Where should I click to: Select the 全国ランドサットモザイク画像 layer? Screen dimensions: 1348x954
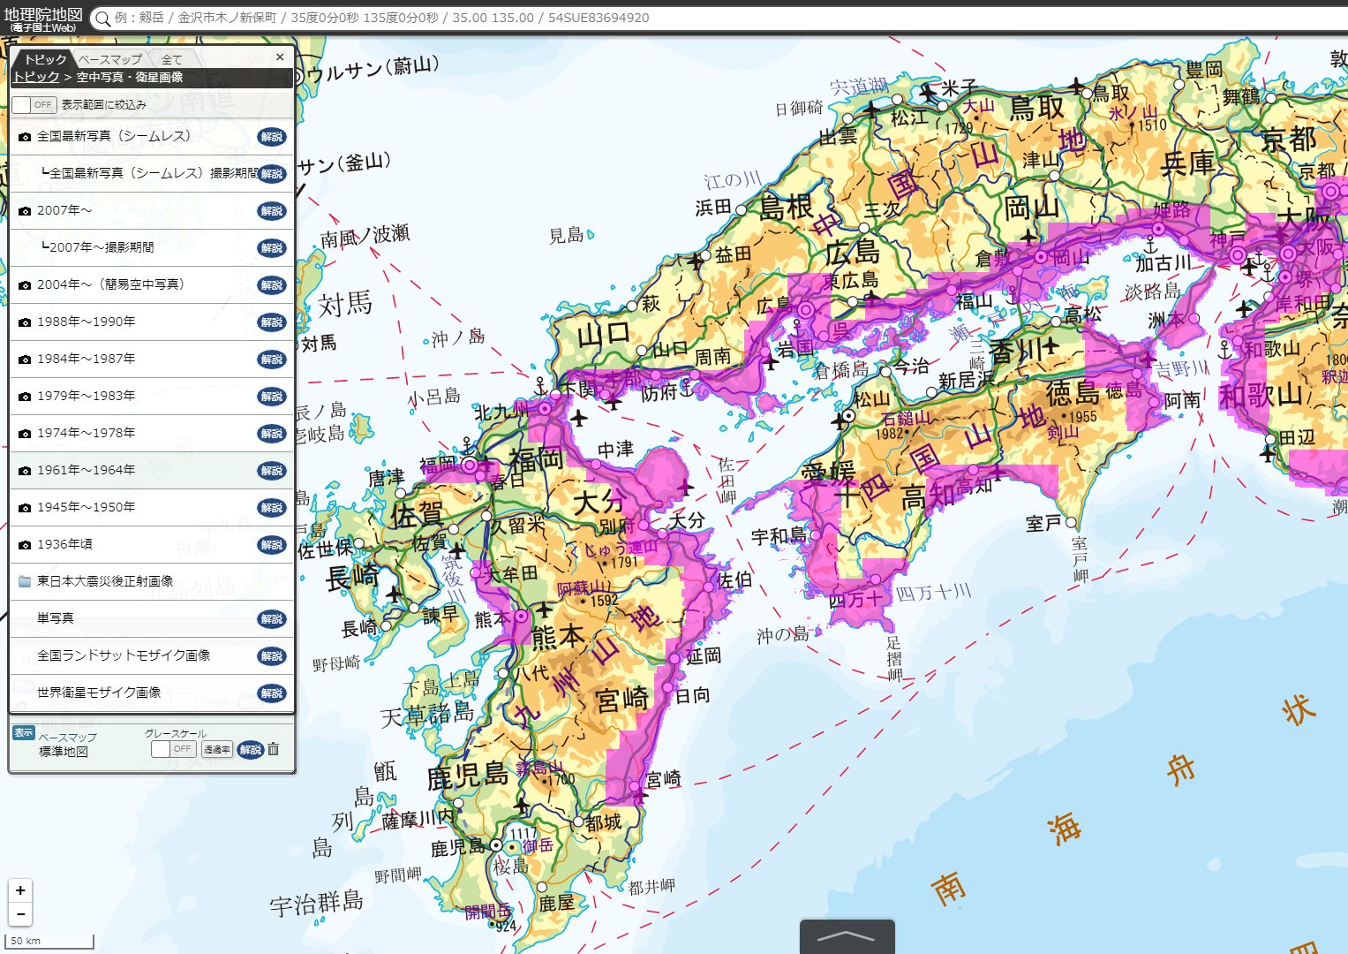124,655
